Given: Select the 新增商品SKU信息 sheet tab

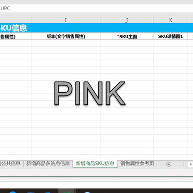Looking at the screenshot, I should 95,164.
